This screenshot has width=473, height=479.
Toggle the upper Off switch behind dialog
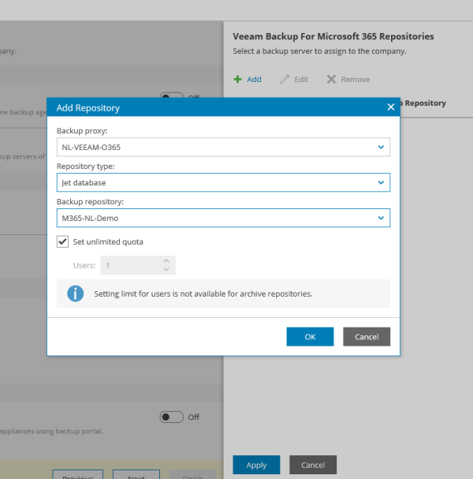pos(172,95)
